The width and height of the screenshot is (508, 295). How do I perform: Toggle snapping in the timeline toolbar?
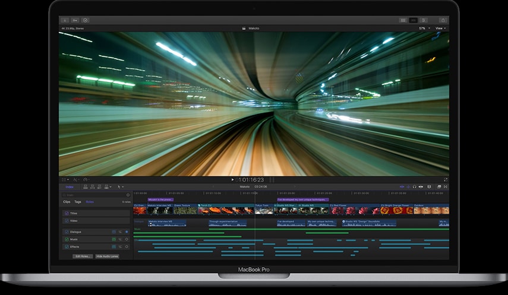tap(421, 187)
